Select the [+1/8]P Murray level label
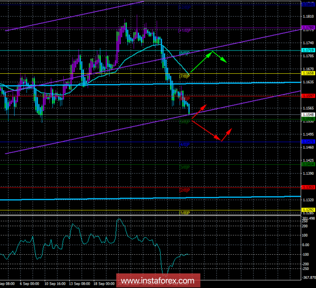 click(x=184, y=30)
